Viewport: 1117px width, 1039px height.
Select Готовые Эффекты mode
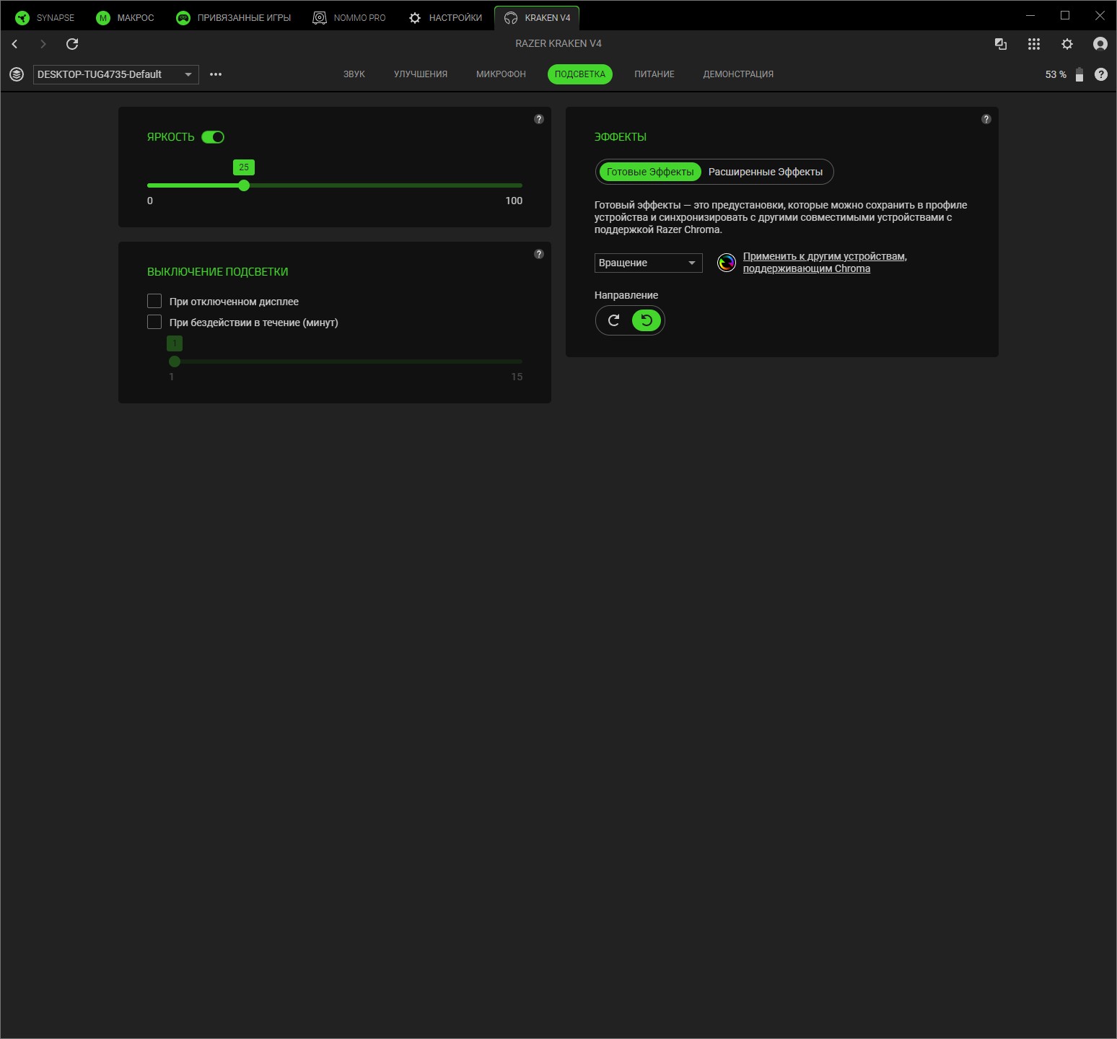tap(650, 172)
